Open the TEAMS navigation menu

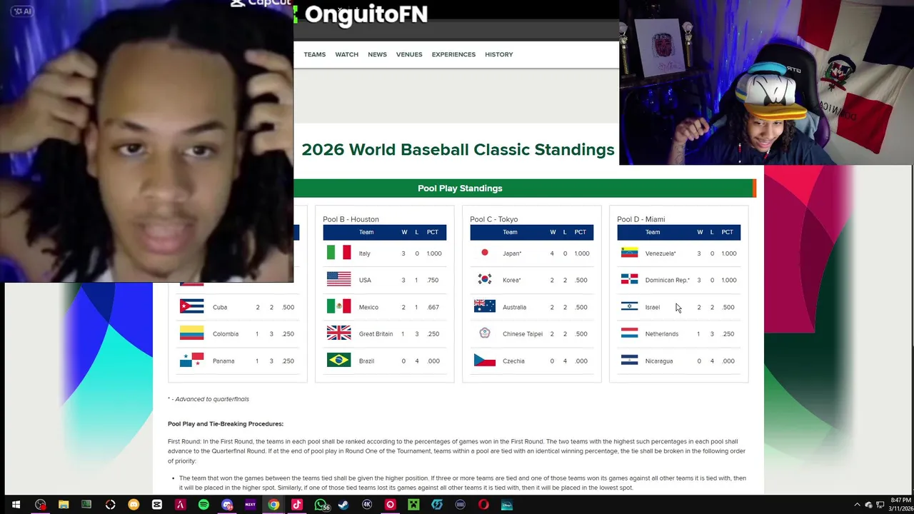tap(314, 54)
